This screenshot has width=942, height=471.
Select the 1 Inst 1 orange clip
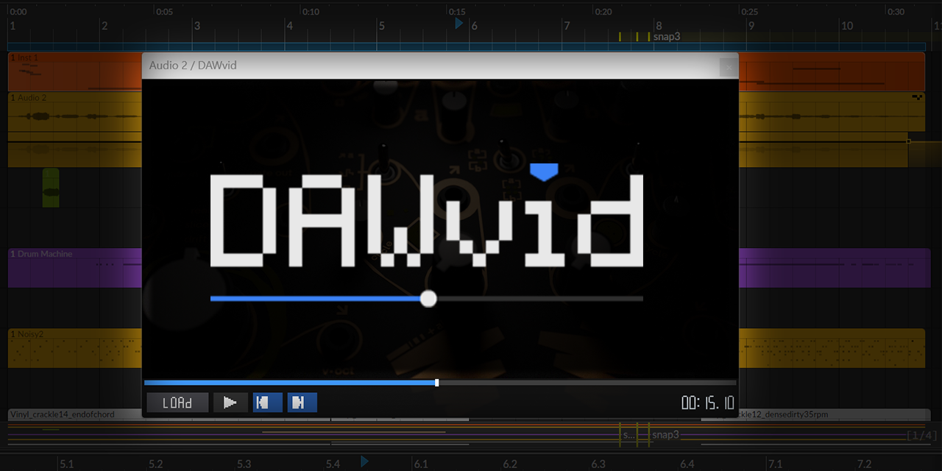74,71
